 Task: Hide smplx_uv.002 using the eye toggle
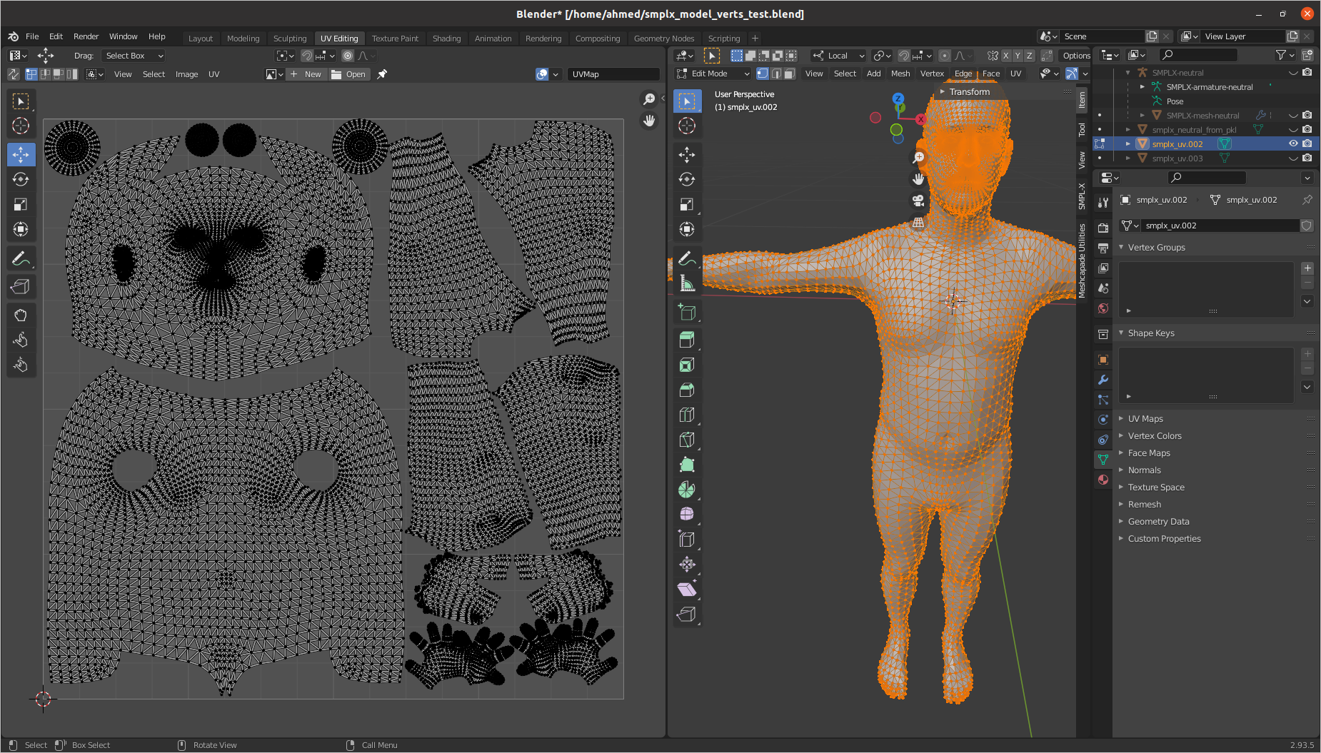point(1292,143)
